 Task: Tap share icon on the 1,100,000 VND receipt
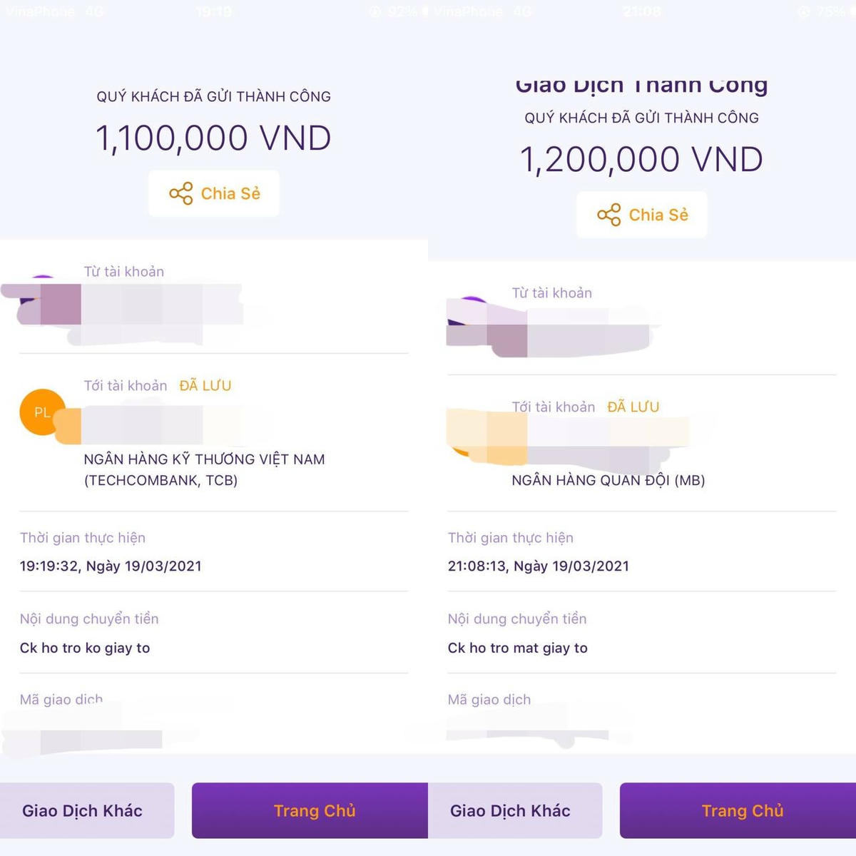point(181,193)
